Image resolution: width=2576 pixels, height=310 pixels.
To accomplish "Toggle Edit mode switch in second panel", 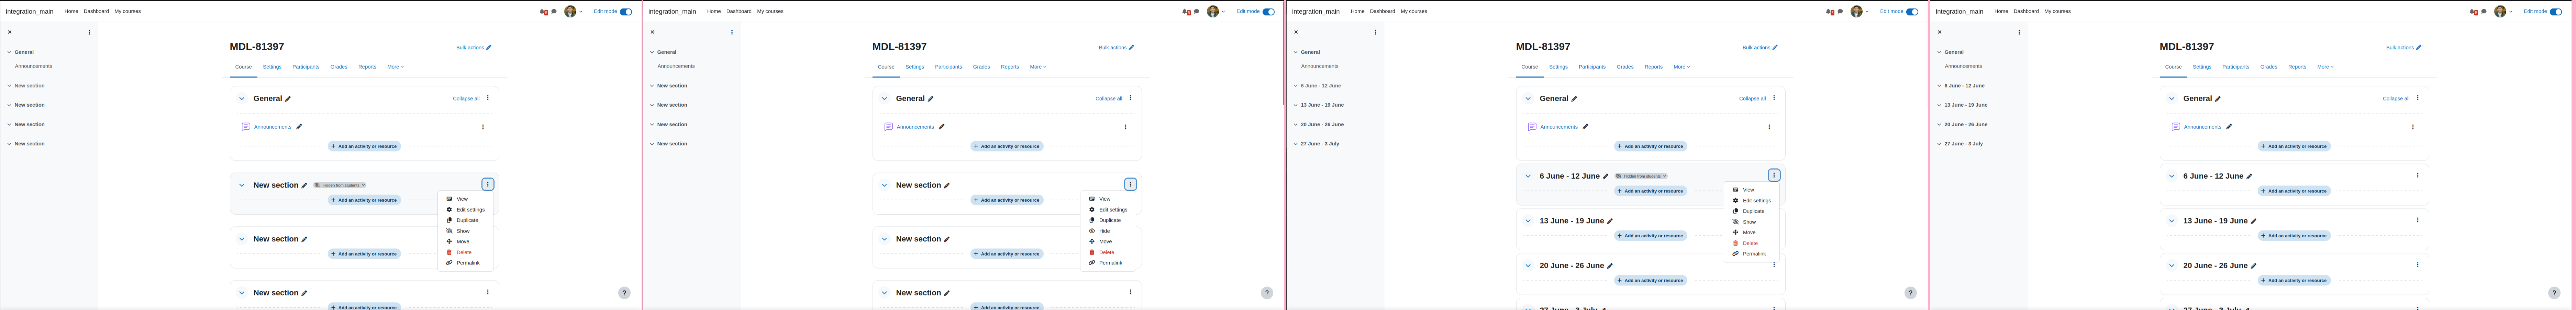I will [x=1268, y=12].
